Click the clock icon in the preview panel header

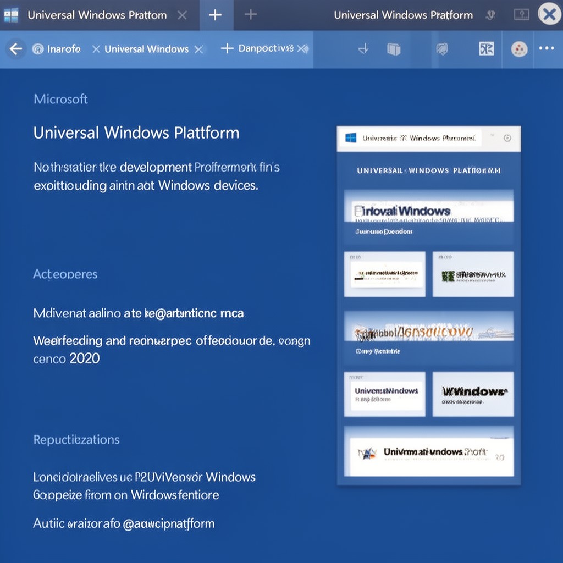point(507,138)
